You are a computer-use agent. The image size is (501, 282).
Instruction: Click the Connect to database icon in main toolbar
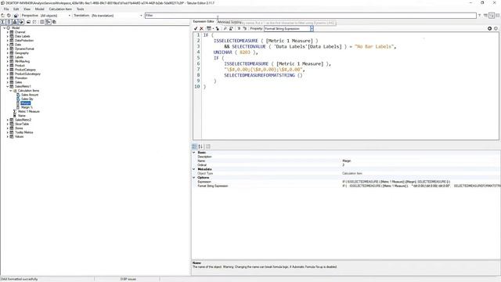point(9,16)
